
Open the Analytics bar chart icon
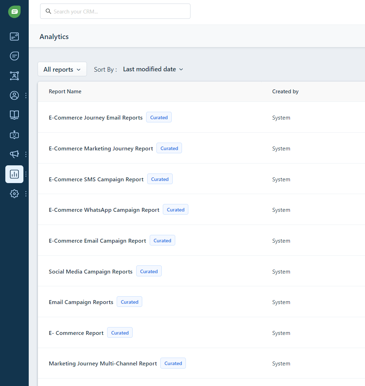(14, 174)
